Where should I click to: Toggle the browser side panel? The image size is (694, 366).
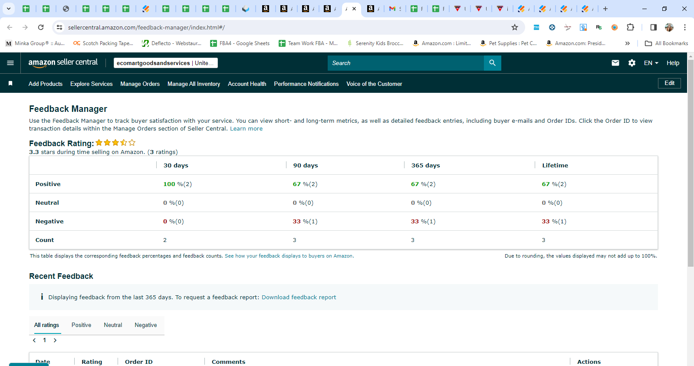(x=653, y=27)
